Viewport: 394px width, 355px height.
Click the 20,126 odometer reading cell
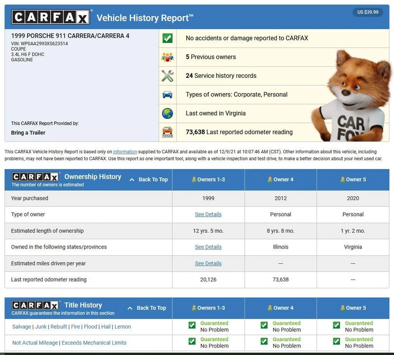point(208,280)
